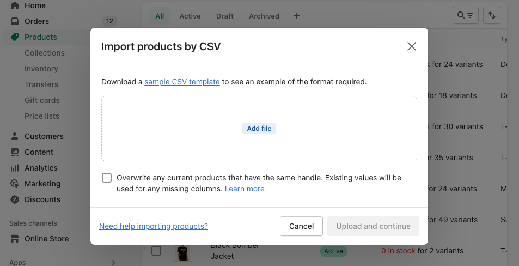519x266 pixels.
Task: Expand the Apps section chevron
Action: click(x=113, y=262)
